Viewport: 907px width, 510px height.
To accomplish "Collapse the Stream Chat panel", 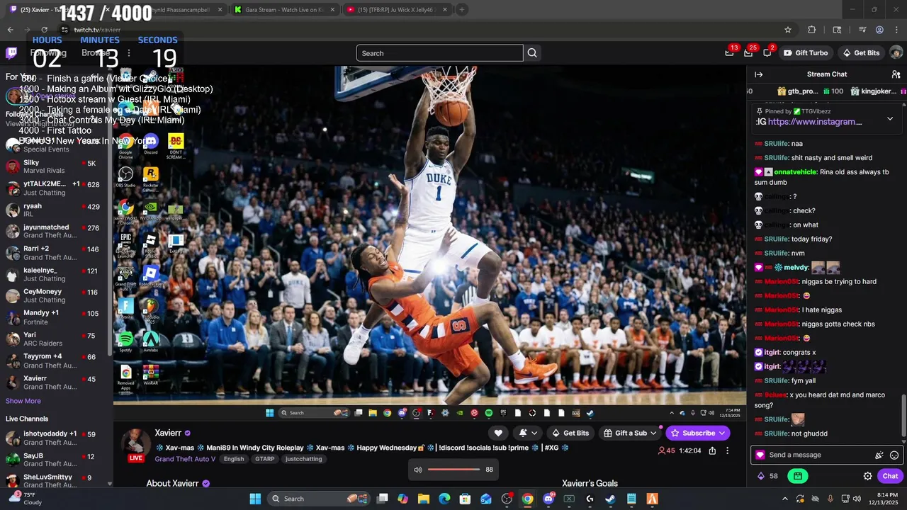I will [758, 74].
